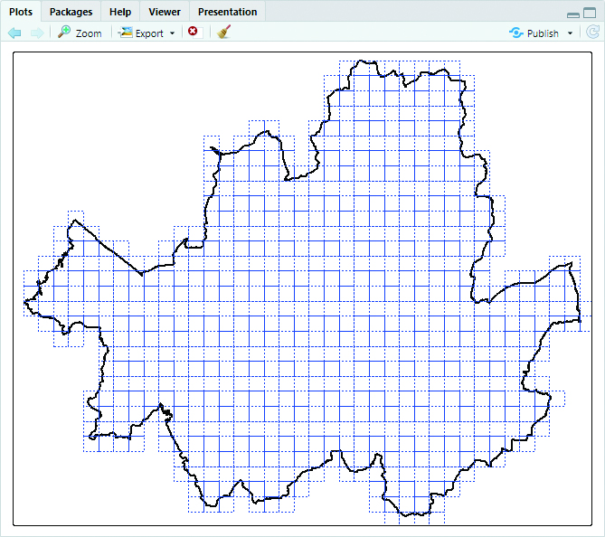Expand the Export dropdown arrow
Viewport: 605px width, 537px height.
click(x=172, y=33)
